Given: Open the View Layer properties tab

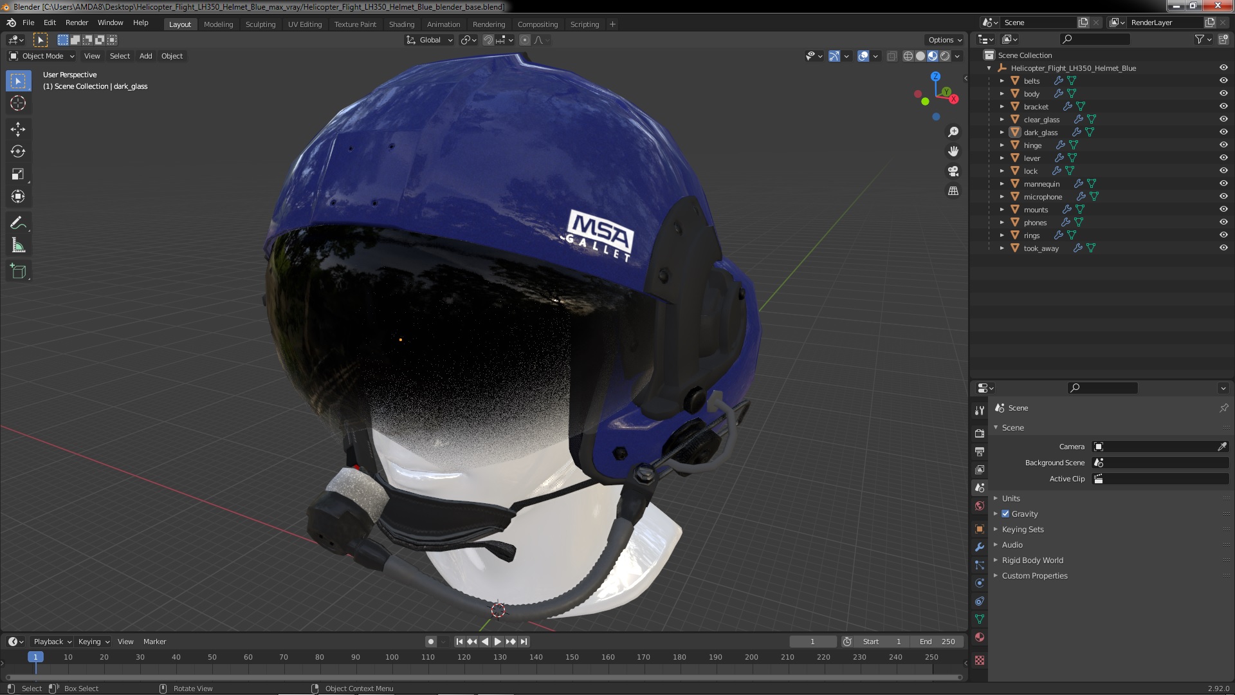Looking at the screenshot, I should [x=980, y=470].
